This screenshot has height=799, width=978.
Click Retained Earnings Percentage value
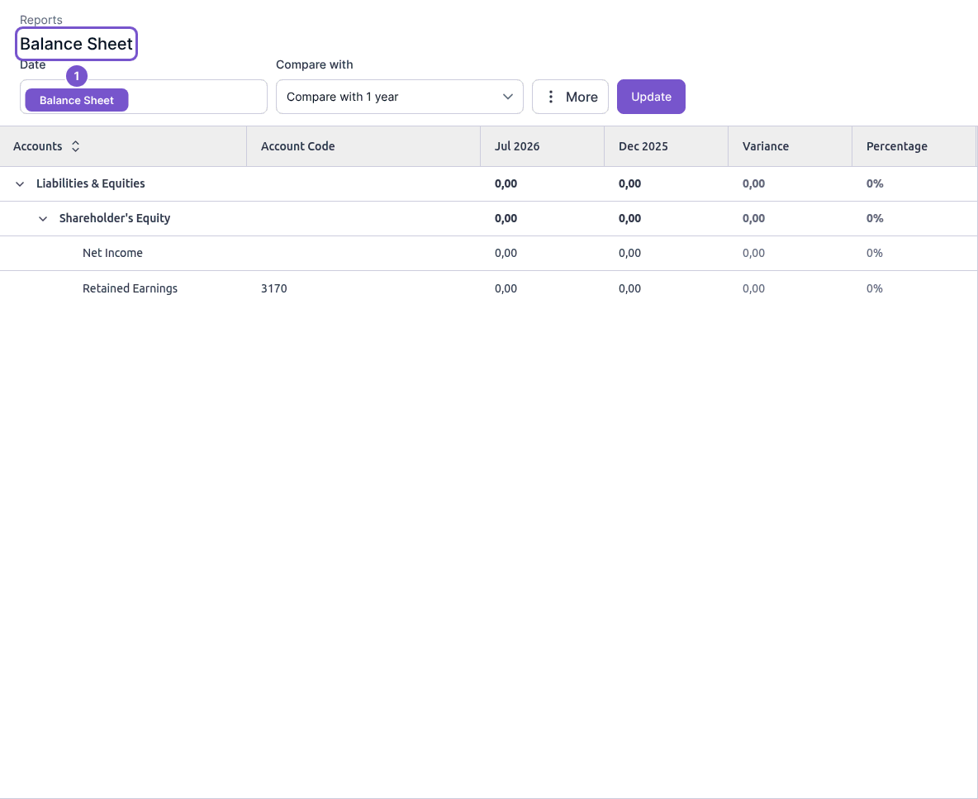coord(875,288)
